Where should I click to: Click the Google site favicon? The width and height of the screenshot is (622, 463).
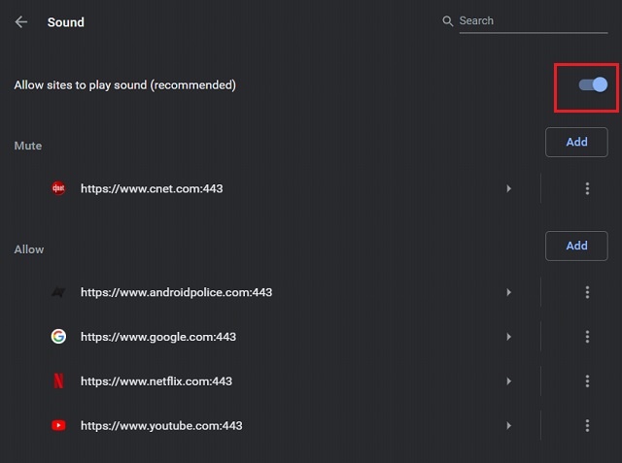tap(58, 337)
